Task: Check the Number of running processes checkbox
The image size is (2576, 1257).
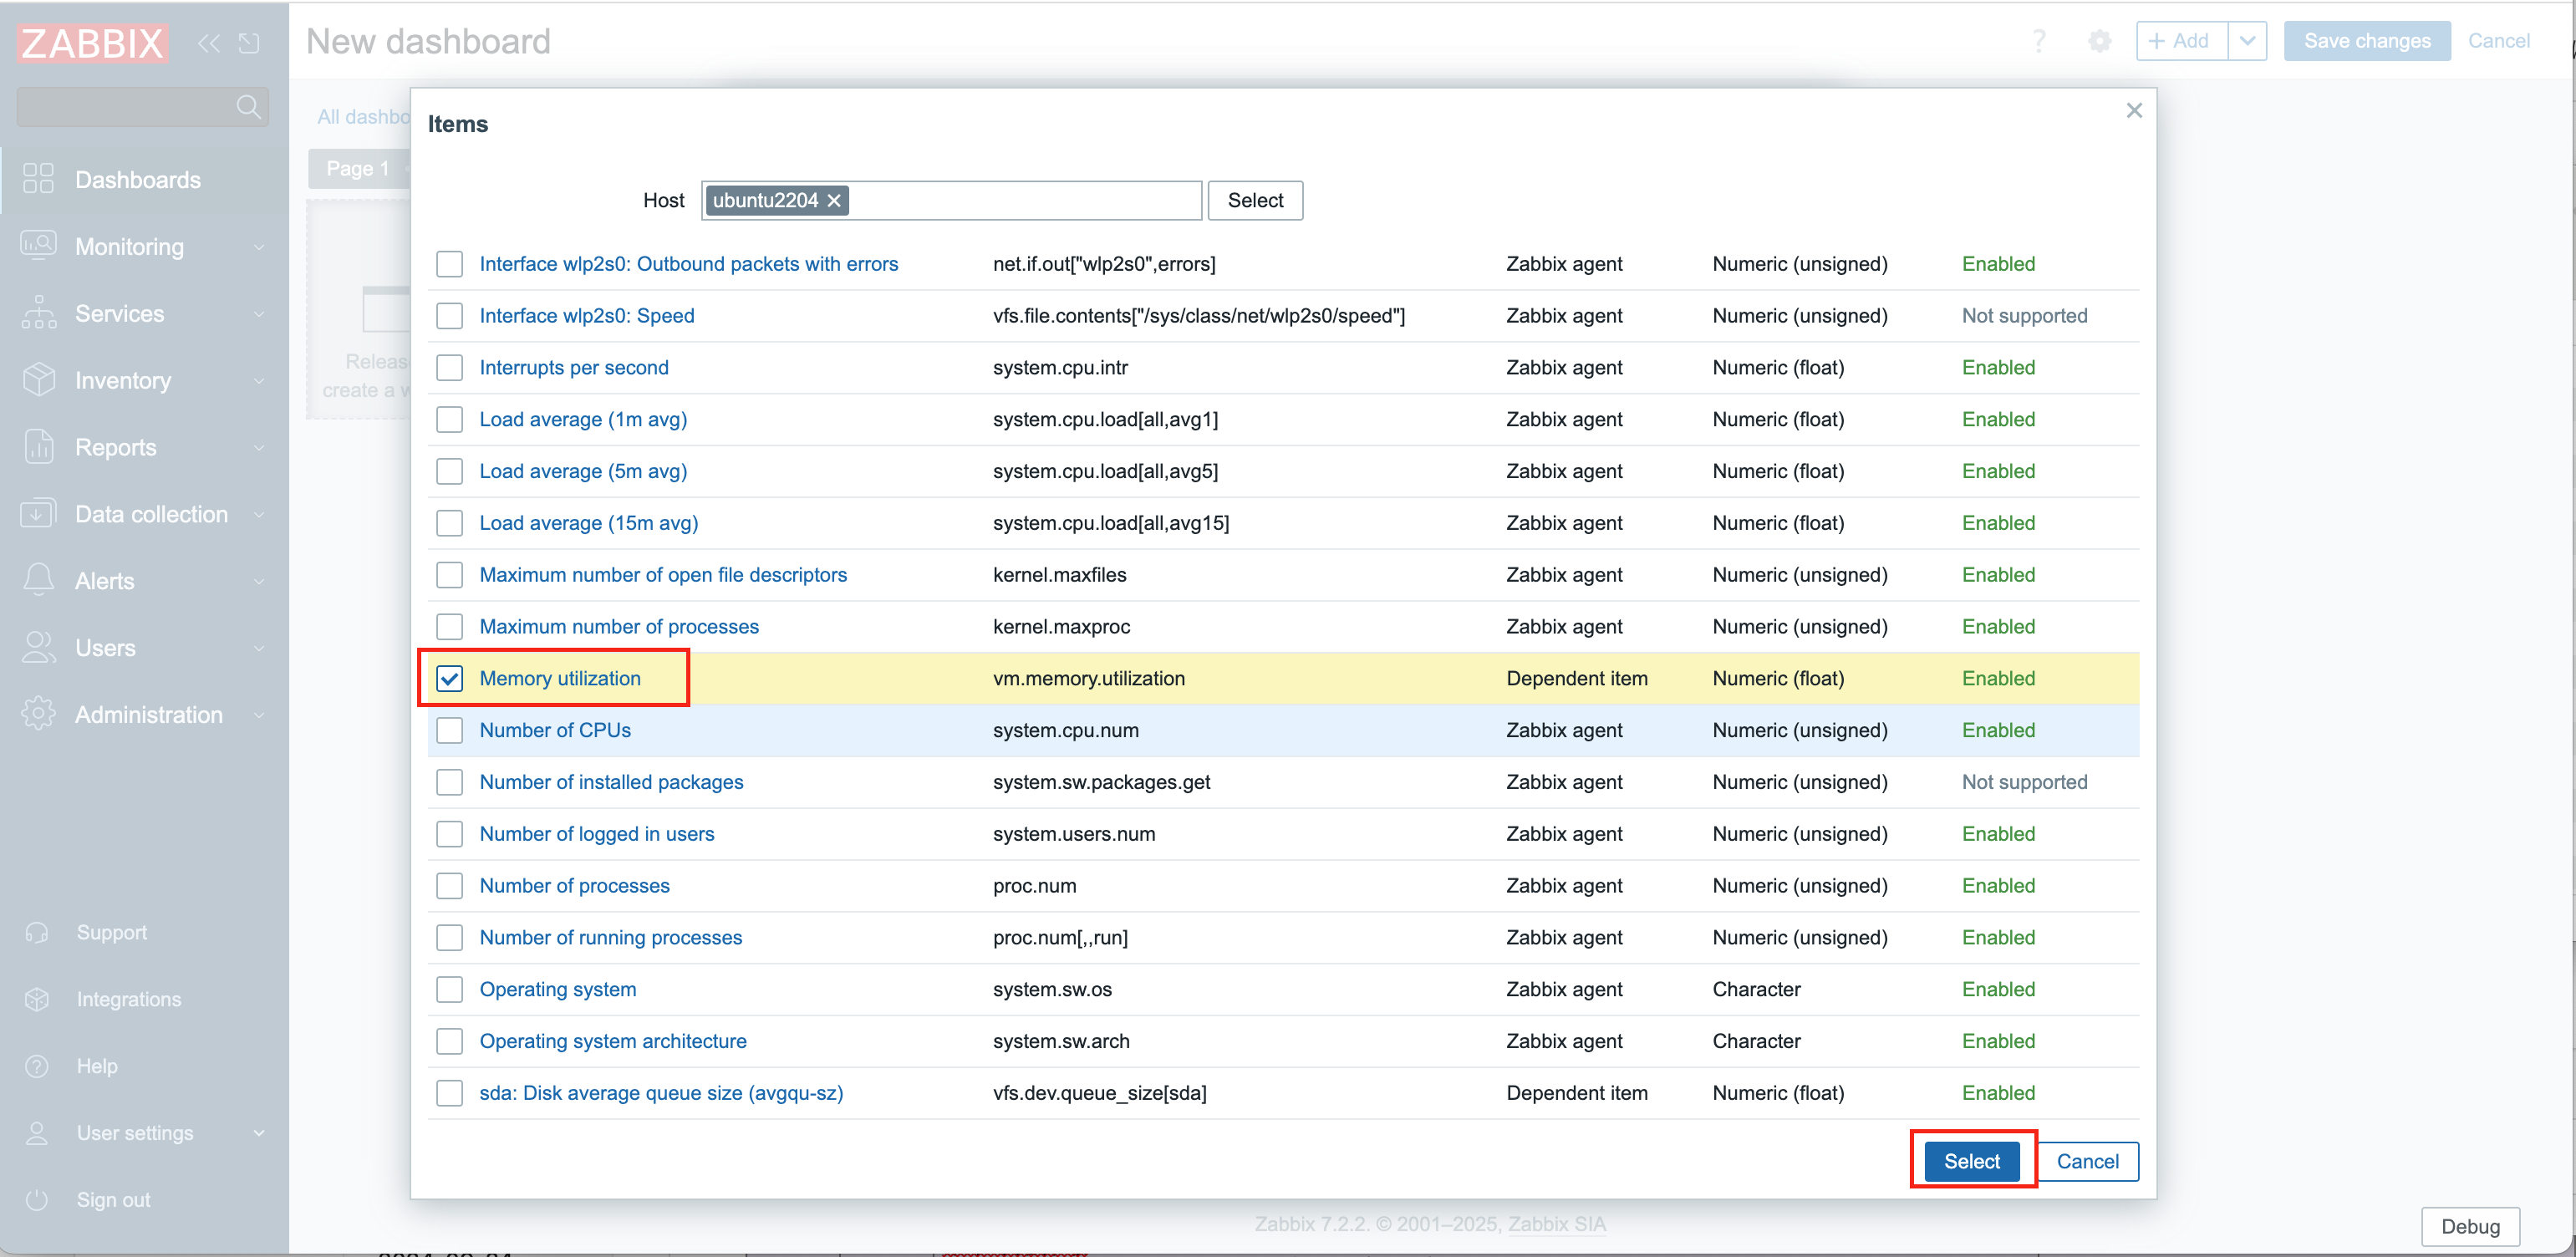Action: pos(450,938)
